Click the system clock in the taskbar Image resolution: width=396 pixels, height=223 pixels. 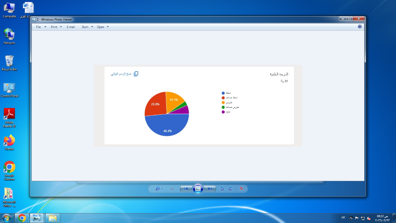click(x=382, y=218)
